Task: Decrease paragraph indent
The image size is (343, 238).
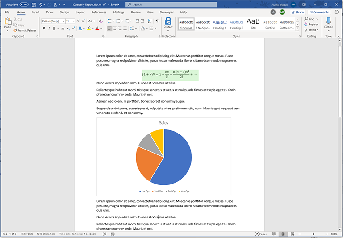Action: coord(138,21)
